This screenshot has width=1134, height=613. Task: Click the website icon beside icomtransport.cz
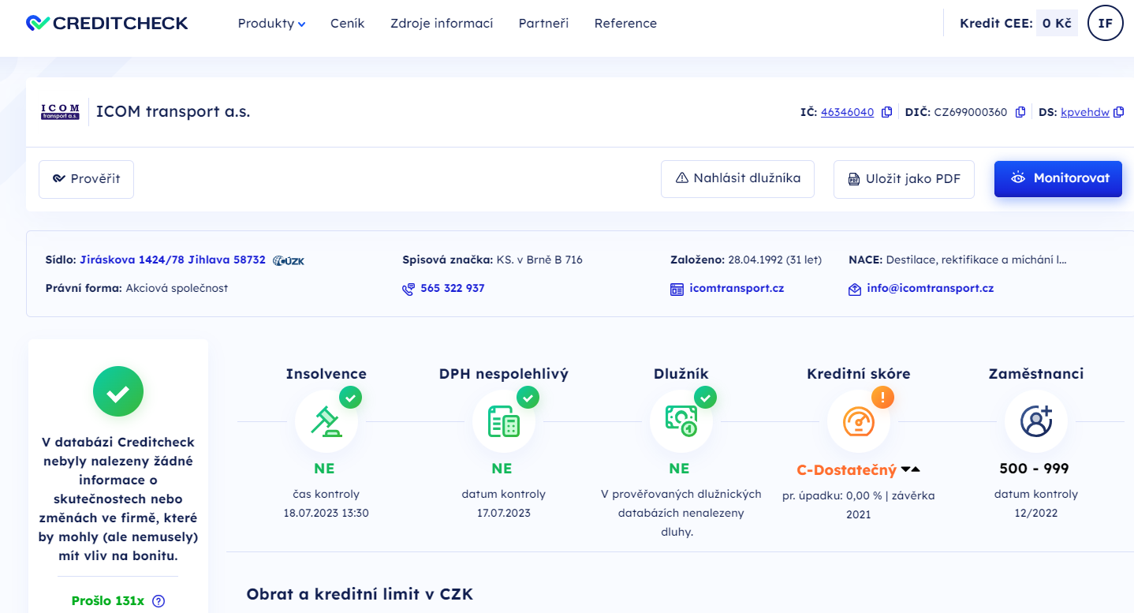(677, 290)
